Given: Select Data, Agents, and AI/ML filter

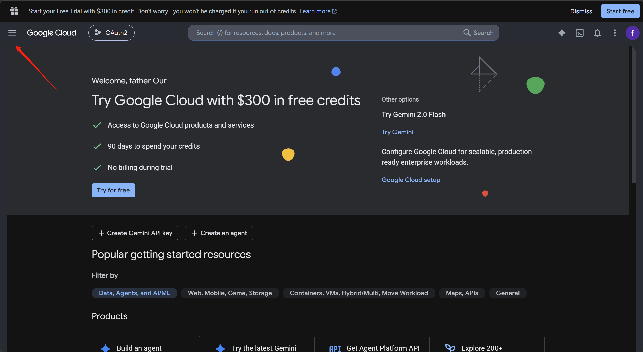Looking at the screenshot, I should click(135, 293).
